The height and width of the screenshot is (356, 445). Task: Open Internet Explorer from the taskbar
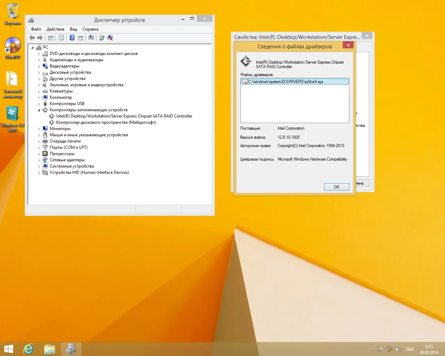coord(28,349)
